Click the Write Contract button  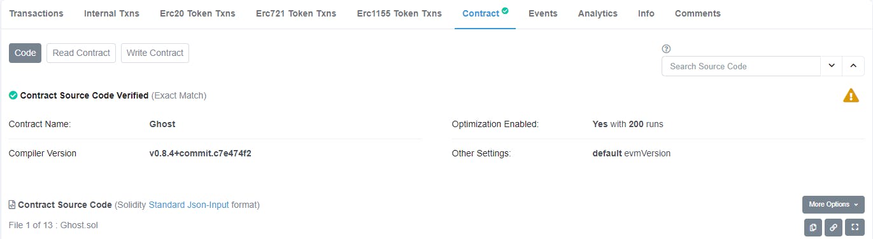coord(155,53)
